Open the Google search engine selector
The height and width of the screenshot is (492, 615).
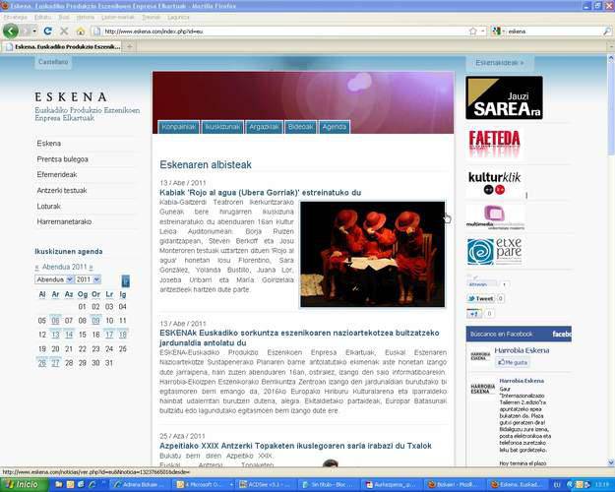498,31
